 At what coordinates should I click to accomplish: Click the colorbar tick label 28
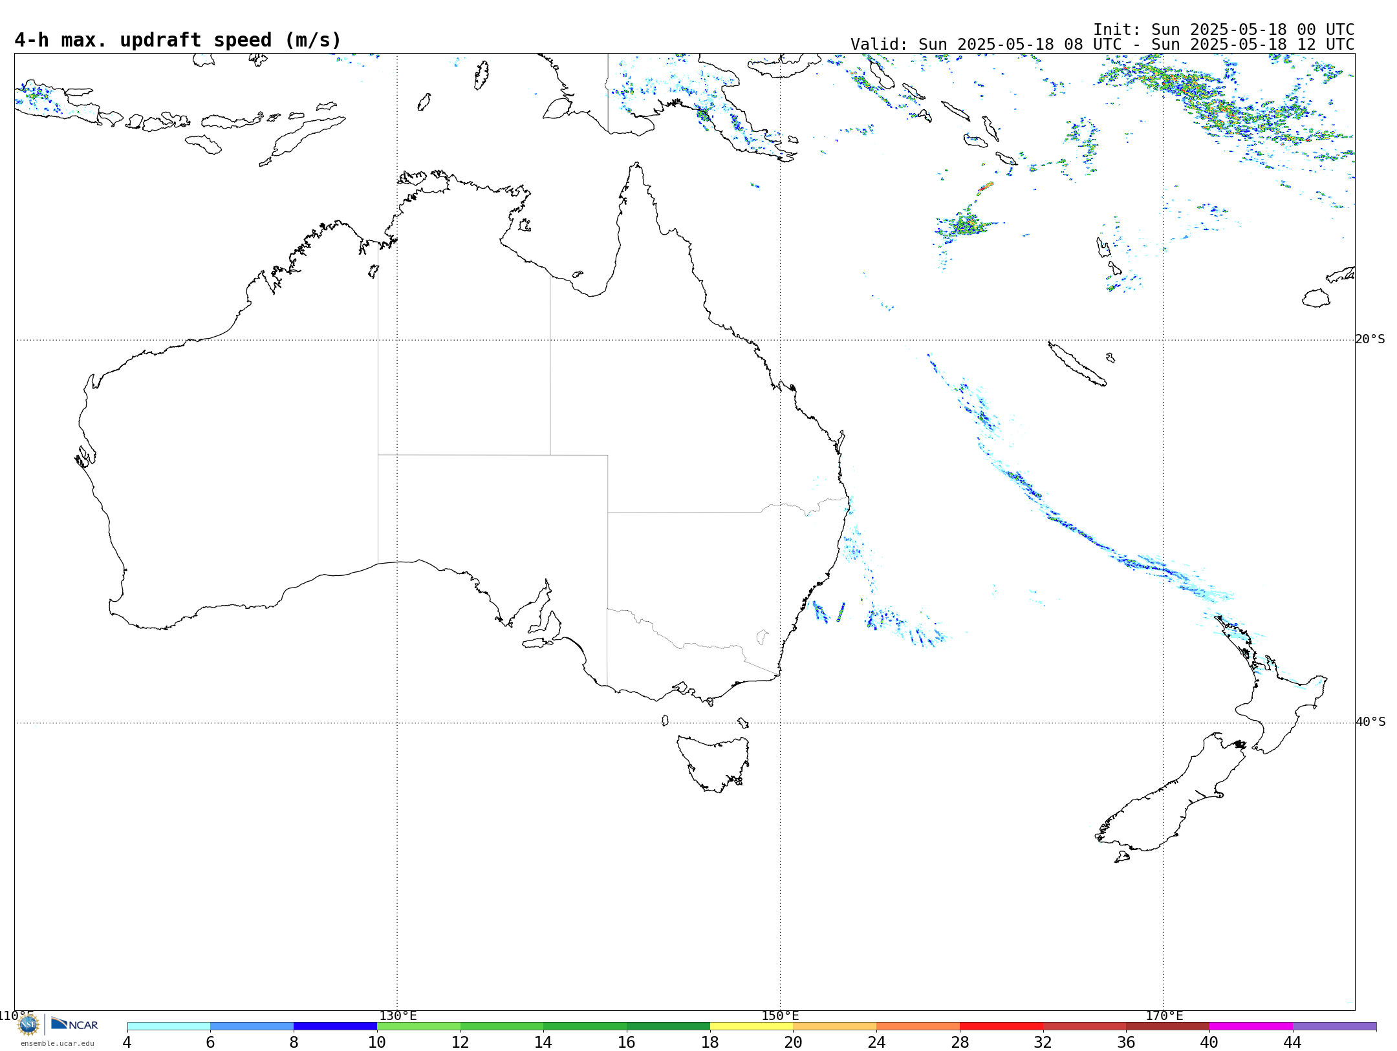point(960,1043)
